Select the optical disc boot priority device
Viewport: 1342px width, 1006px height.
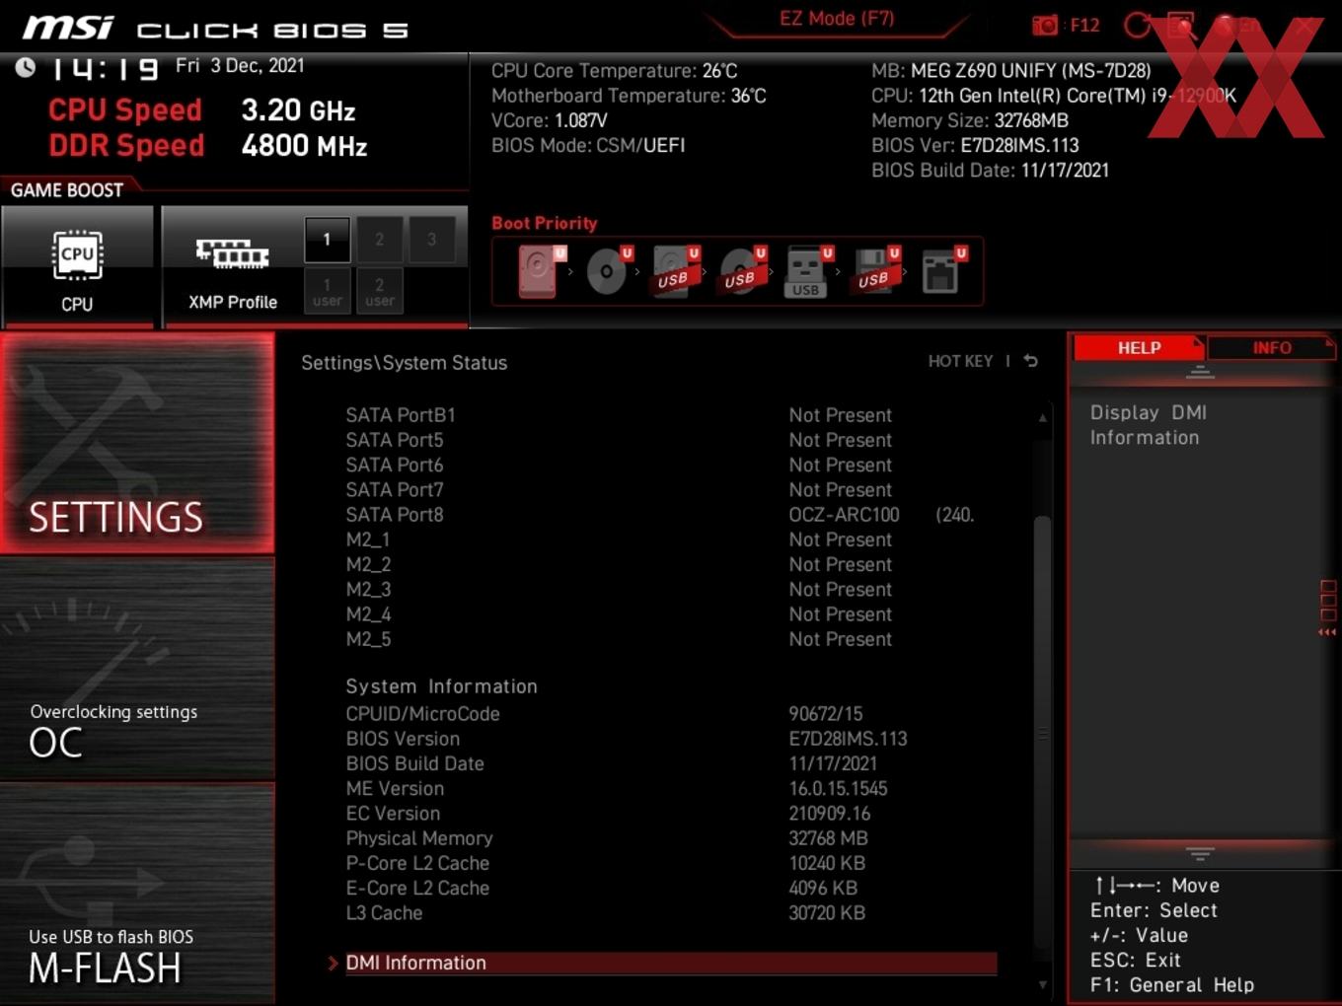[608, 270]
